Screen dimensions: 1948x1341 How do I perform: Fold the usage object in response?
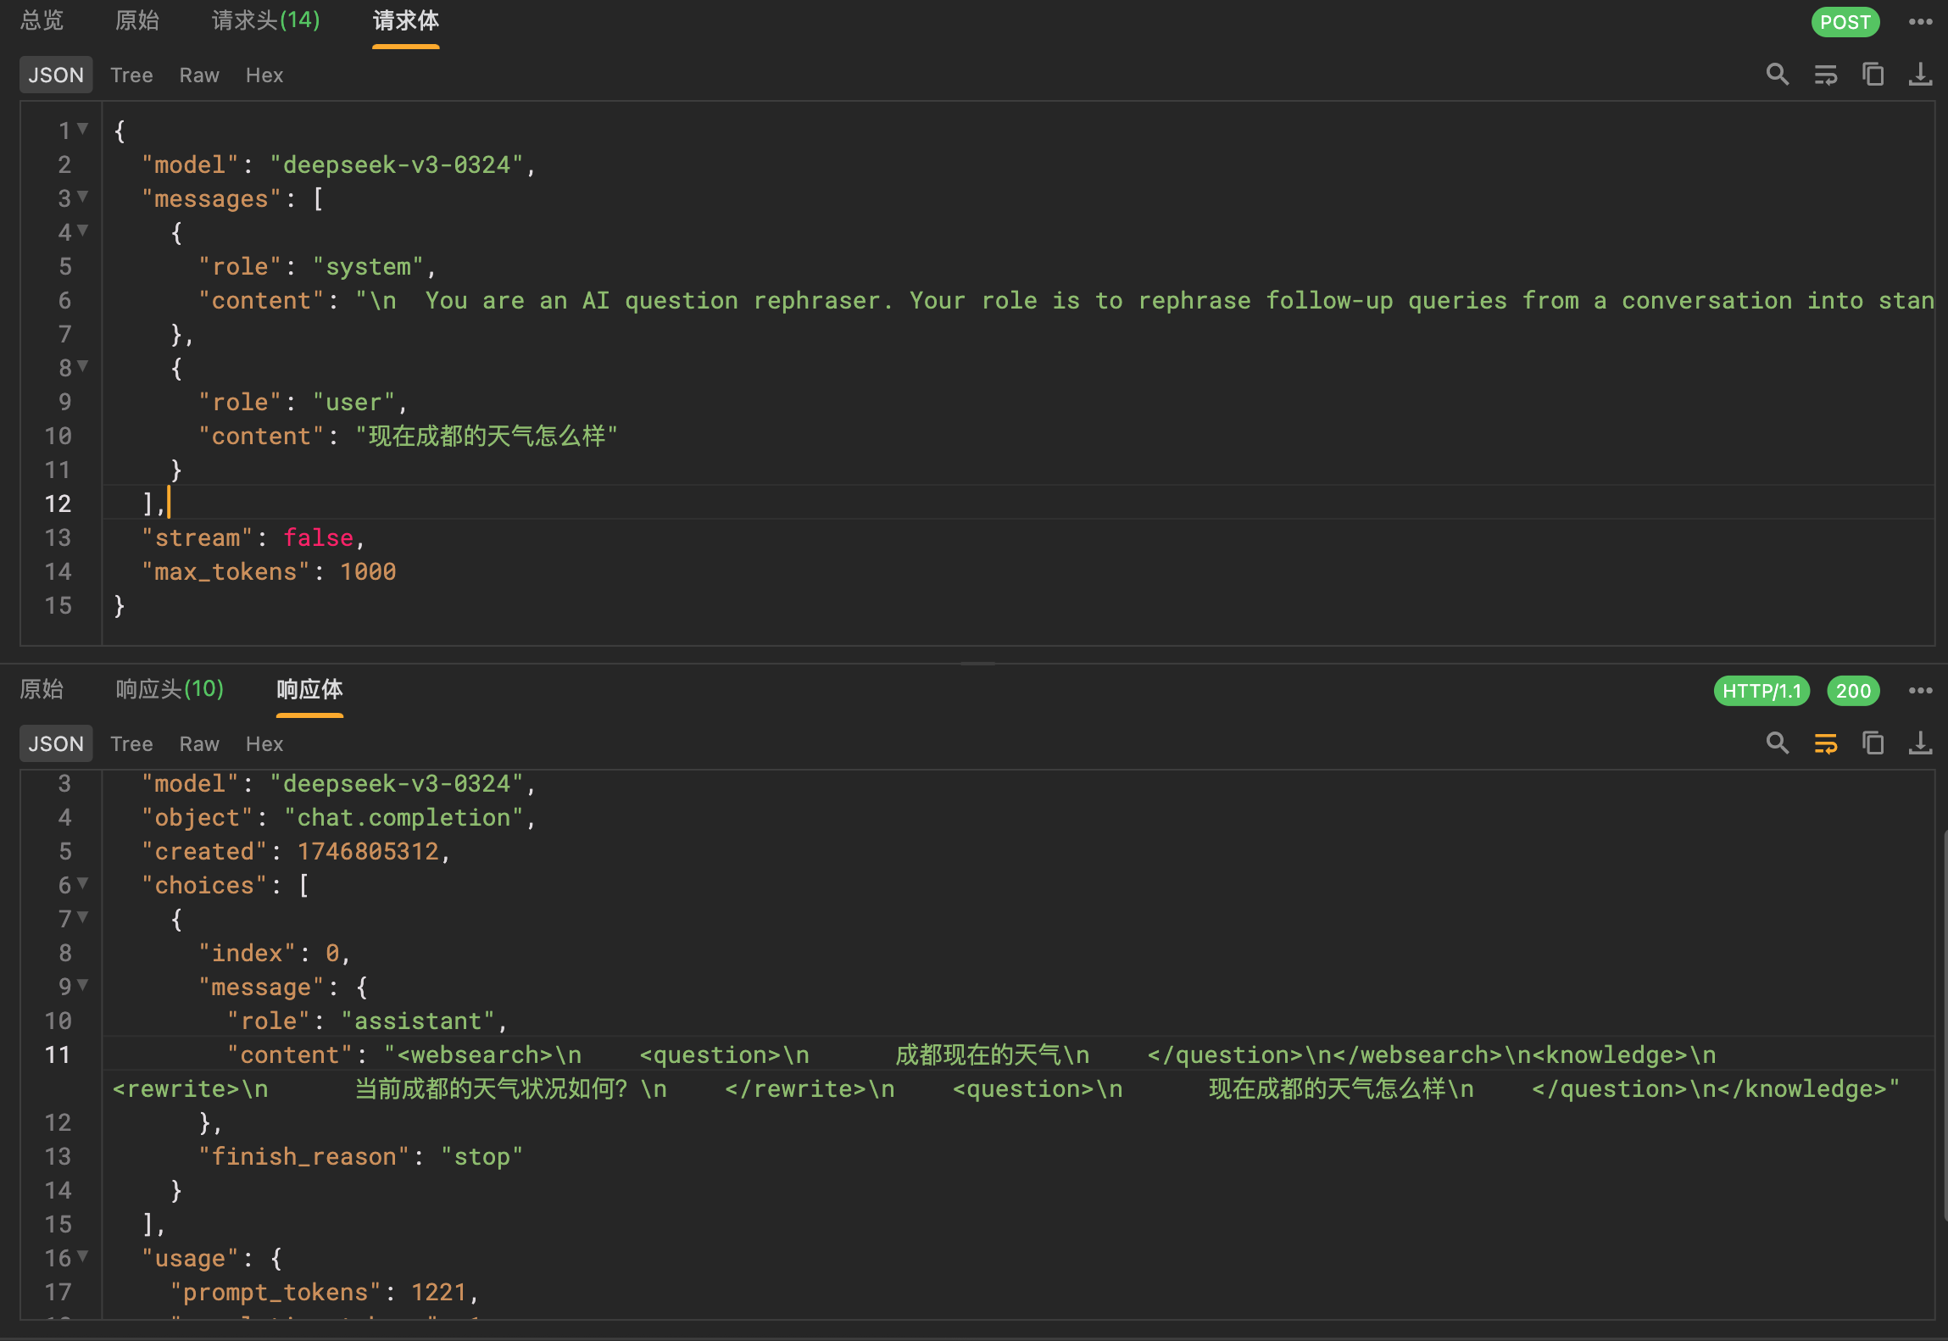pyautogui.click(x=82, y=1256)
